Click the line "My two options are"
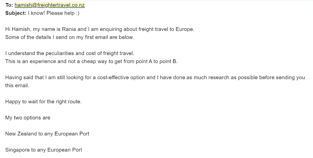This screenshot has width=313, height=158. pyautogui.click(x=27, y=118)
